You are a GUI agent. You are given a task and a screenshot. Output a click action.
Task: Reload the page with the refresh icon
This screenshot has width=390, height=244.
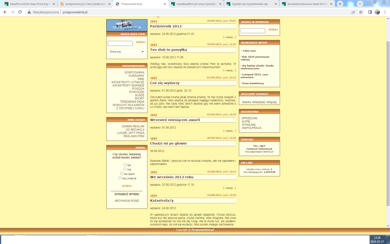coord(20,12)
